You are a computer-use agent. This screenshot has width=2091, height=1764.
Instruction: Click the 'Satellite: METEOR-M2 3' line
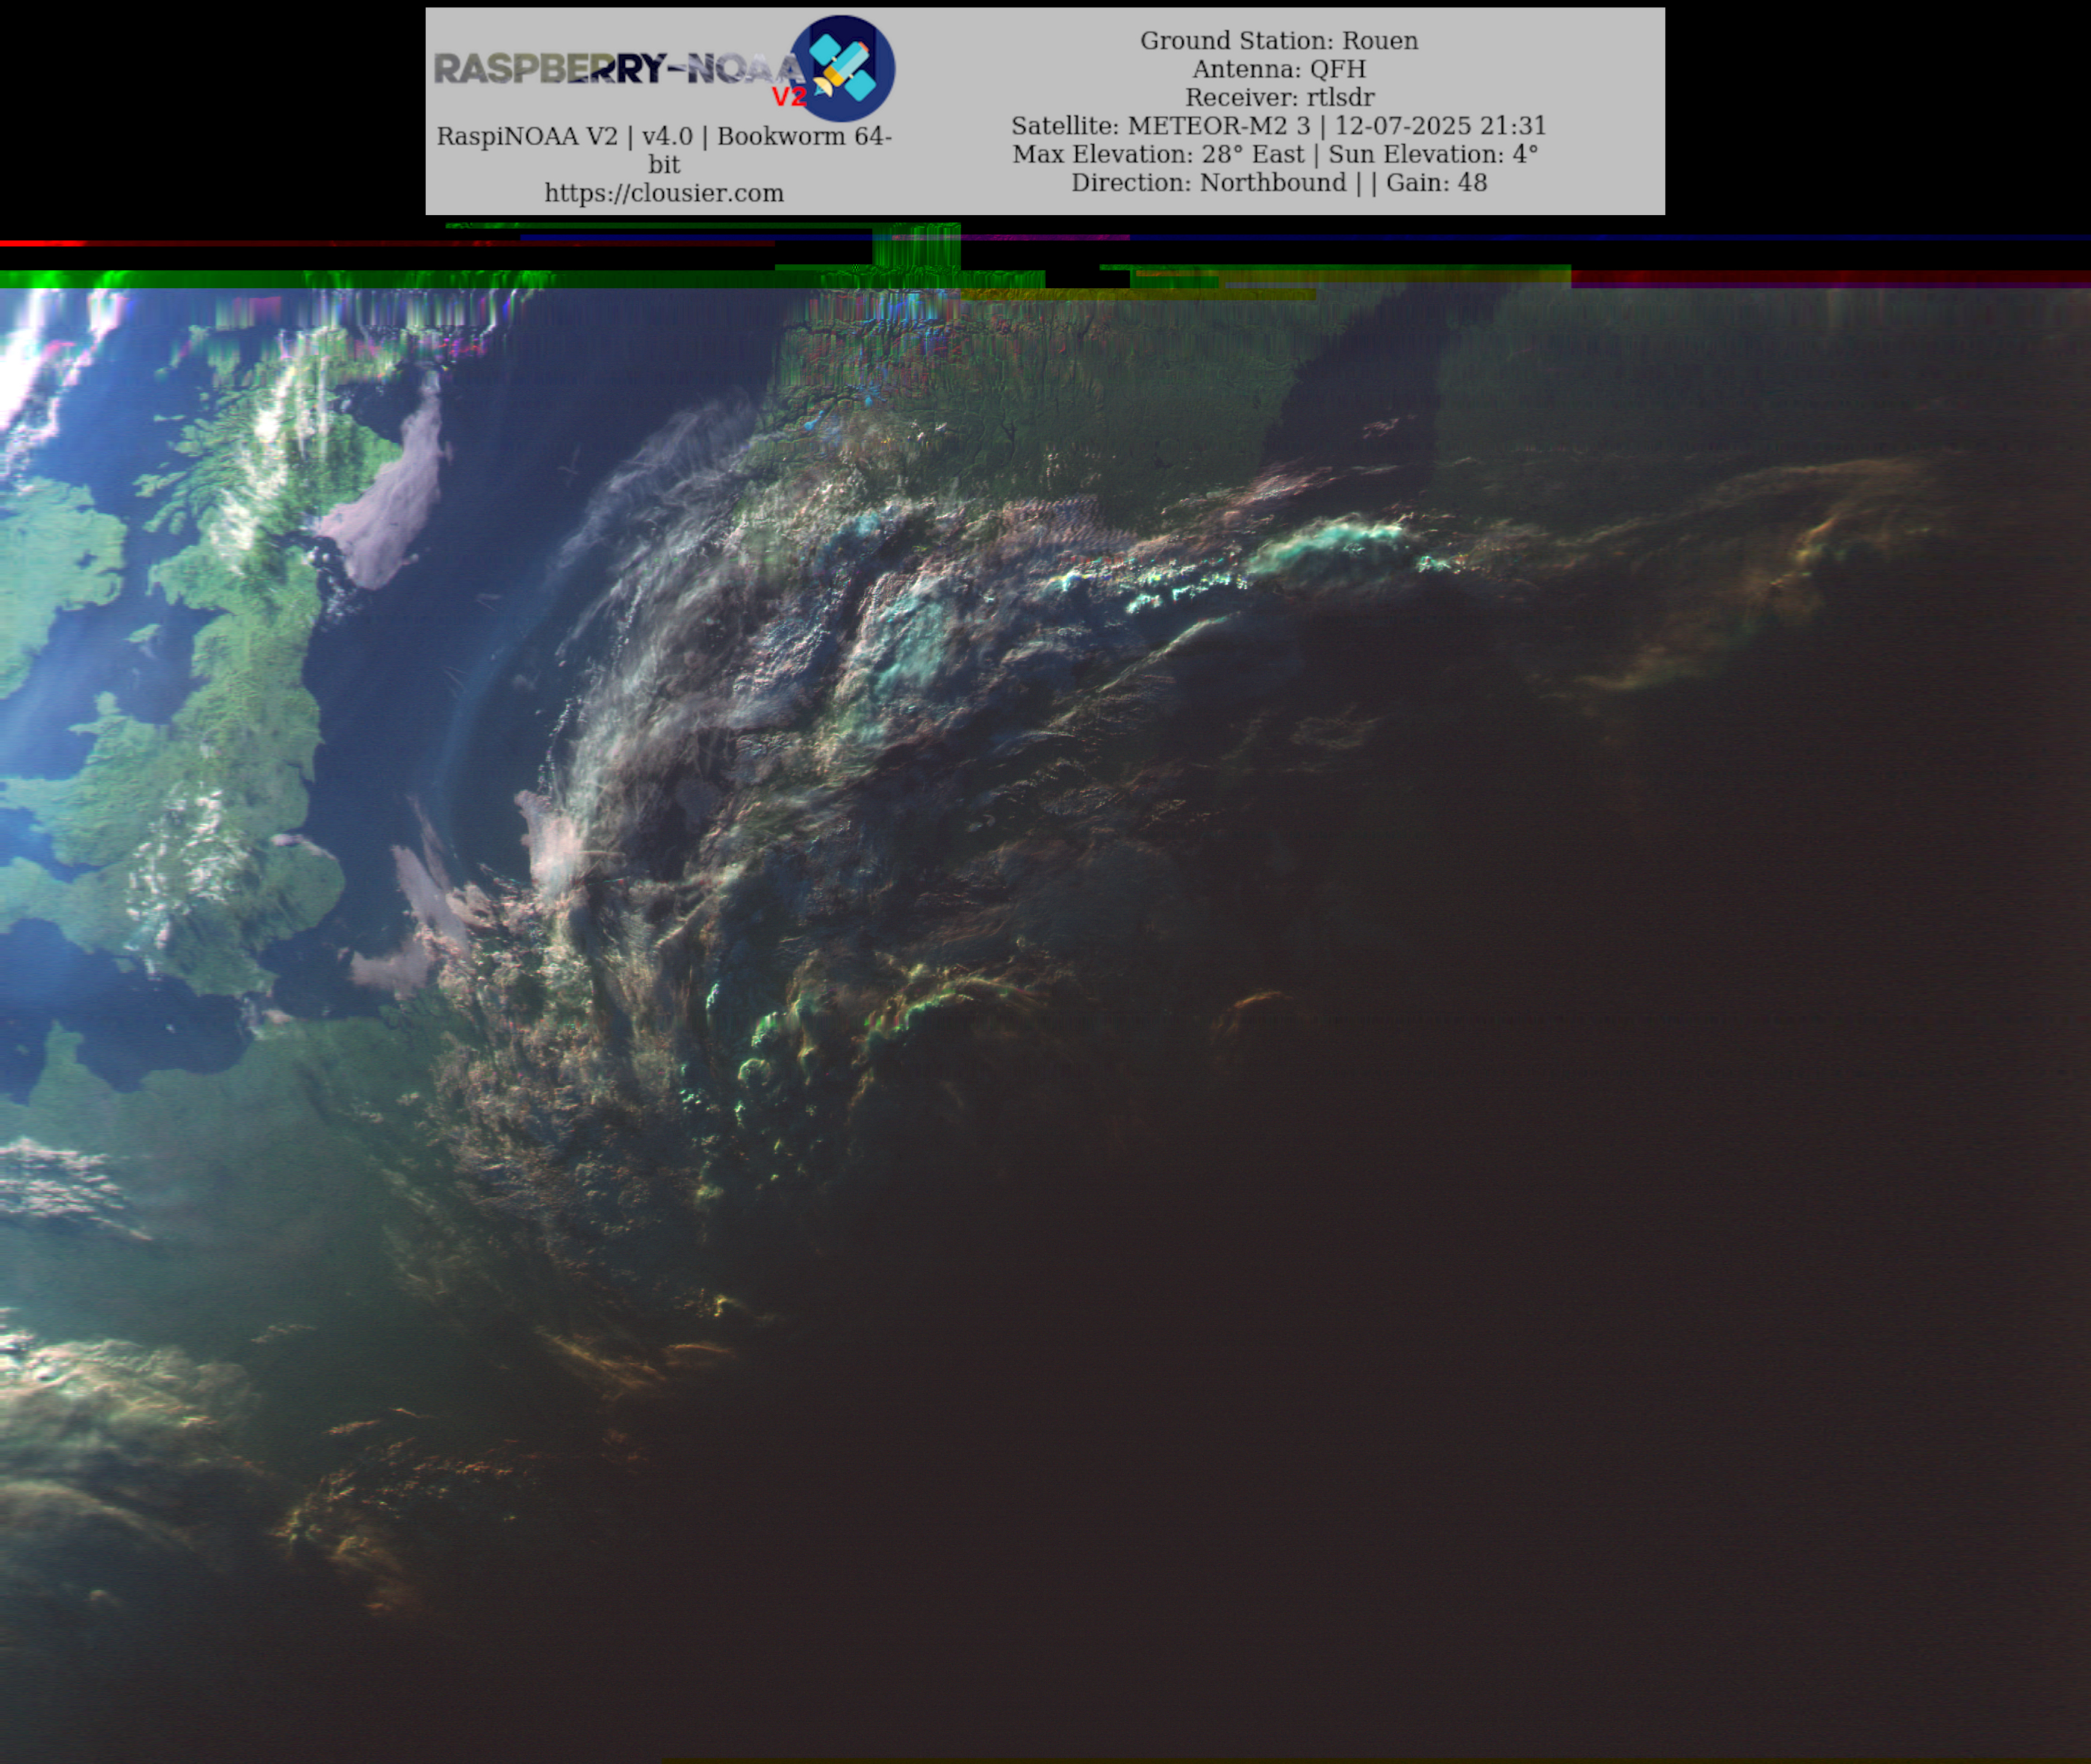coord(1279,126)
